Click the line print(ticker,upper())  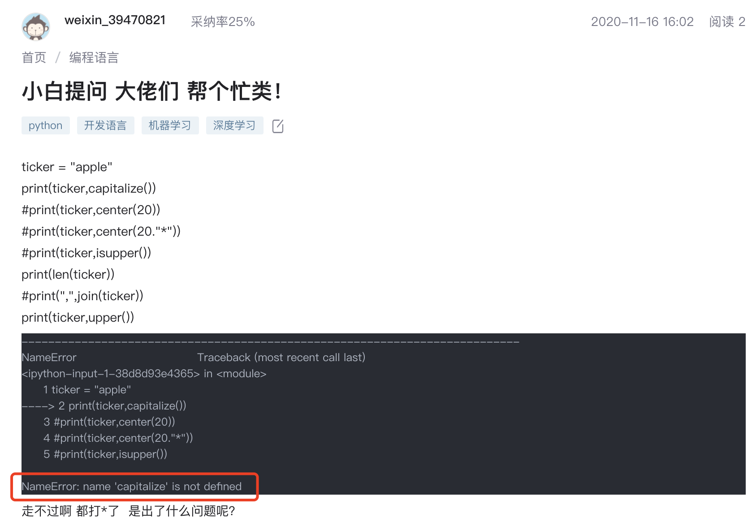coord(78,318)
